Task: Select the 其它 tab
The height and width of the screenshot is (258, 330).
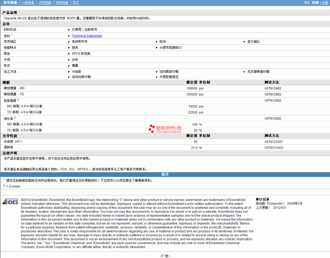Action: pos(76,3)
